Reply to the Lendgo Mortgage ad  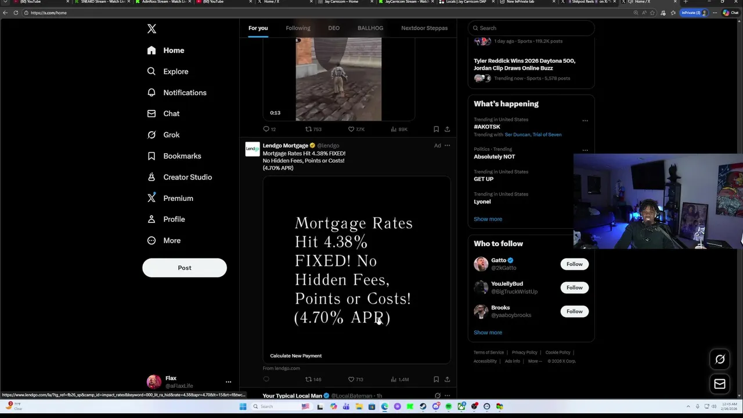coord(266,380)
